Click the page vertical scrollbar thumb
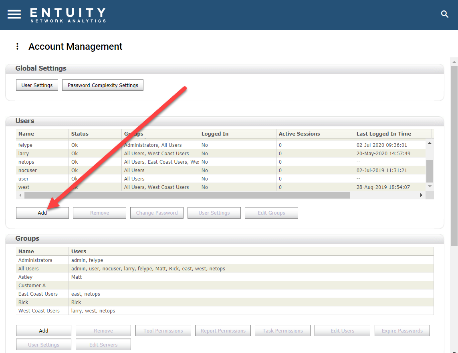 tap(454, 156)
